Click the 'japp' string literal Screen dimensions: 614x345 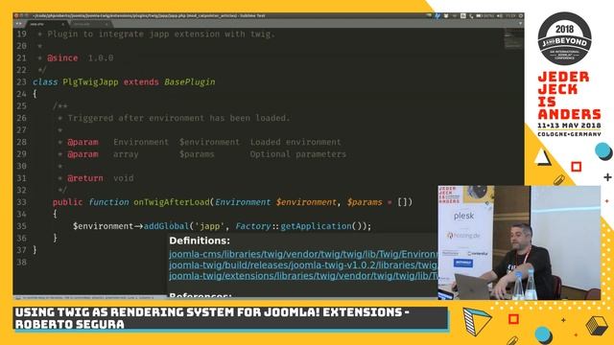click(209, 226)
